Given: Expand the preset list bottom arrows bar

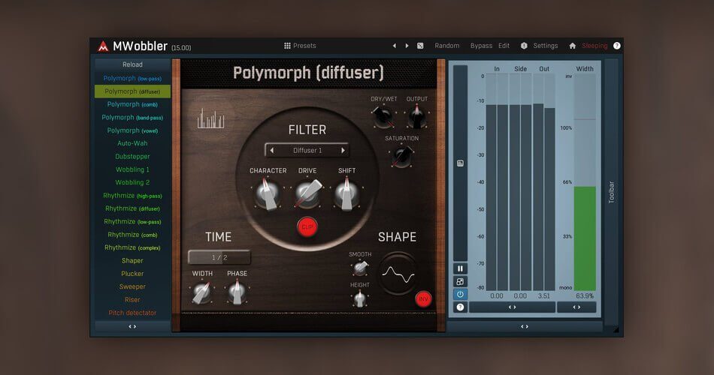Looking at the screenshot, I should [132, 326].
